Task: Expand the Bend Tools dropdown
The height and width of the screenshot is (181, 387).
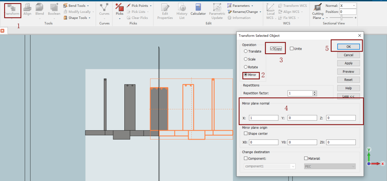Action: 76,6
